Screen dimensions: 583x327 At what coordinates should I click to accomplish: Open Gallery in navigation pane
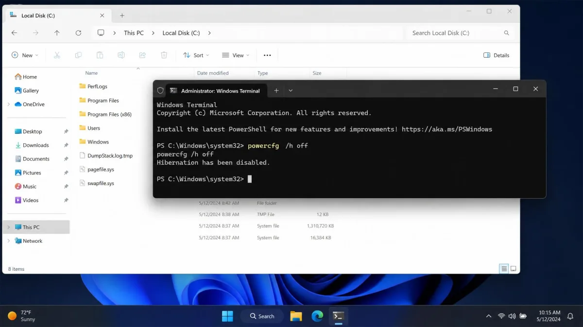pyautogui.click(x=27, y=91)
